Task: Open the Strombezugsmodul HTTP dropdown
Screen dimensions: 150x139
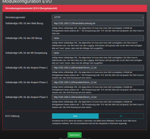Action: pos(98,18)
